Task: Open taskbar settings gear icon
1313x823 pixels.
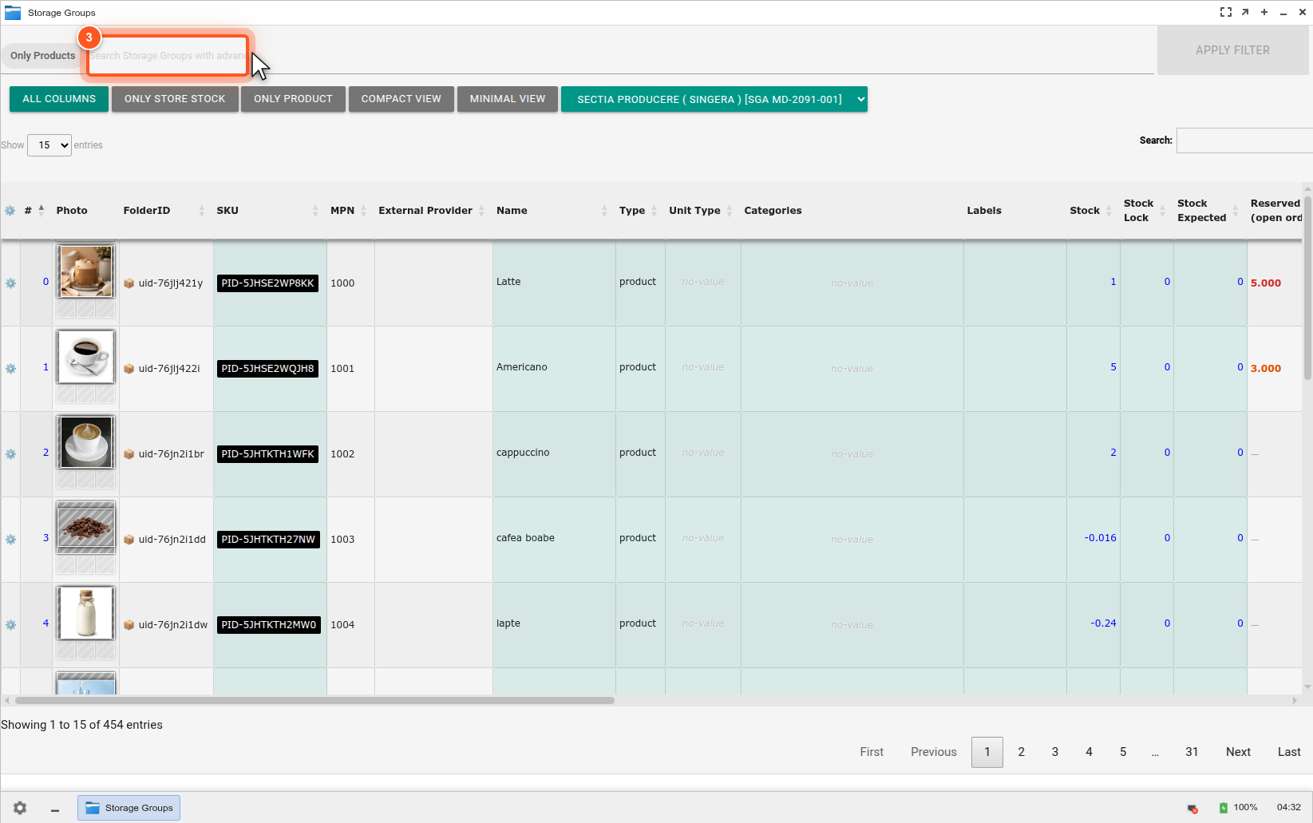Action: coord(20,808)
